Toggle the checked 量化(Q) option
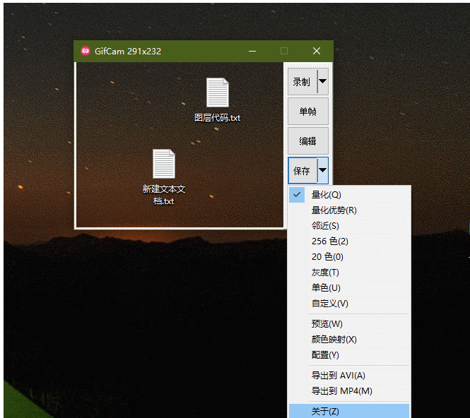This screenshot has height=418, width=470. (x=349, y=195)
